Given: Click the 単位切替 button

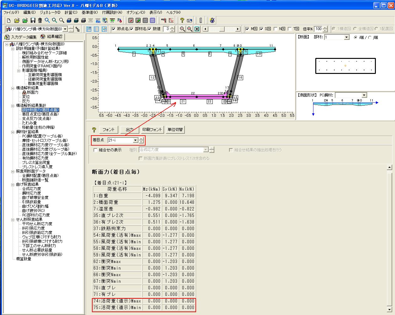Looking at the screenshot, I should tap(175, 130).
